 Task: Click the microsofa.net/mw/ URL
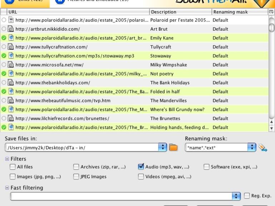point(49,65)
